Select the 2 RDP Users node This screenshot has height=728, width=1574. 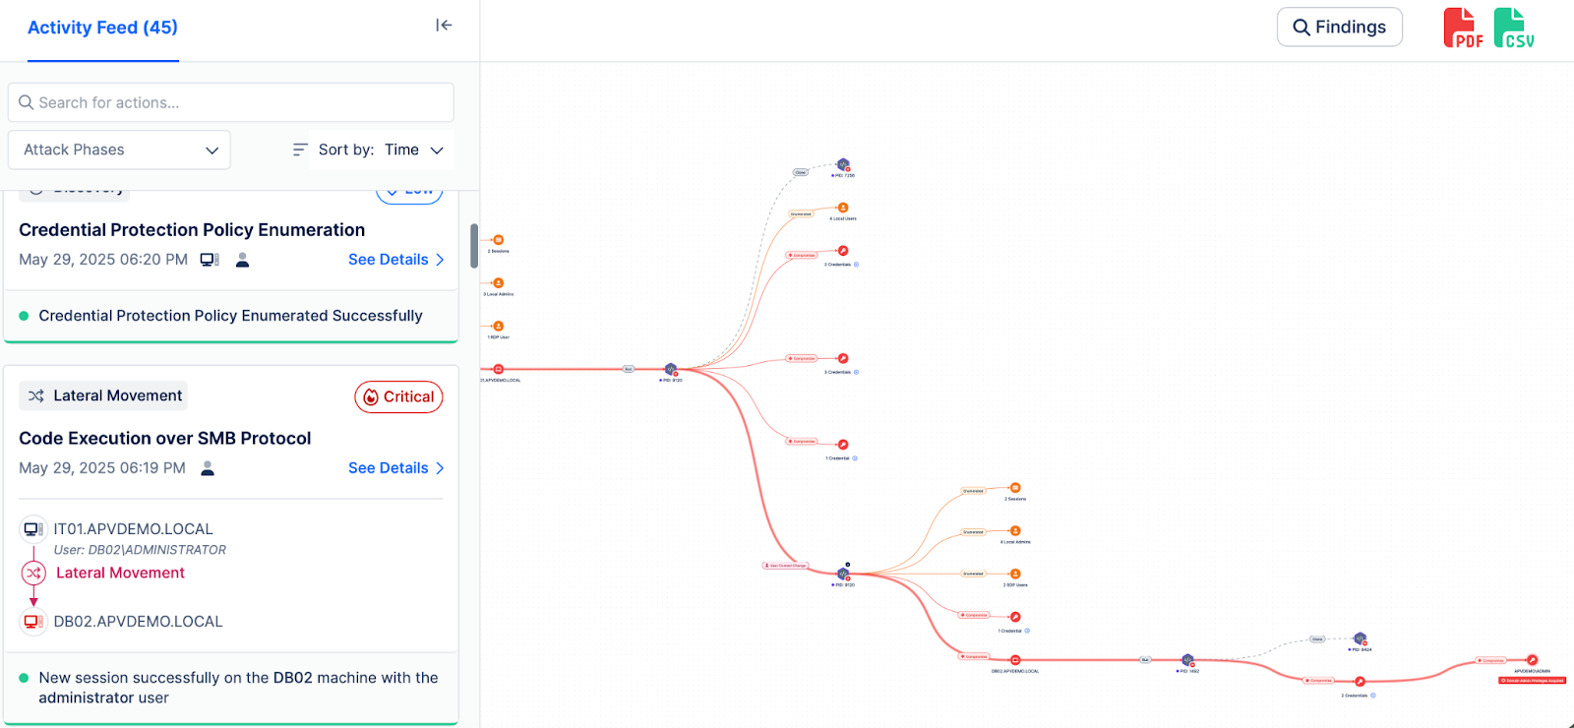1015,574
